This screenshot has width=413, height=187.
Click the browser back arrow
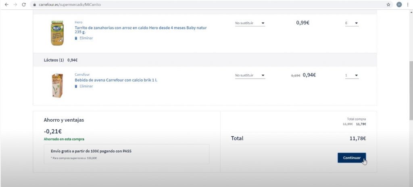tap(6, 4)
